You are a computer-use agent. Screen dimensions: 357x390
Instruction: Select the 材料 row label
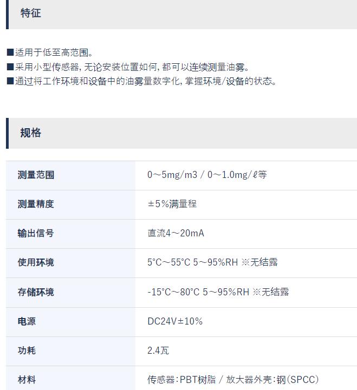27,380
